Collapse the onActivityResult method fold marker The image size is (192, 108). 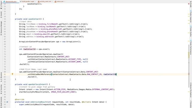pyautogui.click(x=10, y=102)
